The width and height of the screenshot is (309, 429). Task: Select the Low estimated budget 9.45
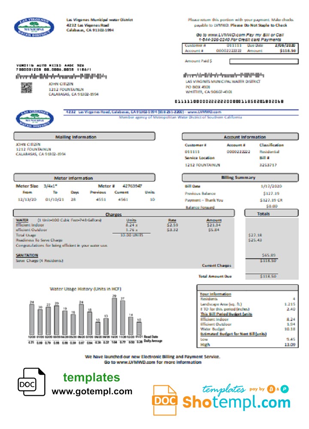click(x=291, y=339)
